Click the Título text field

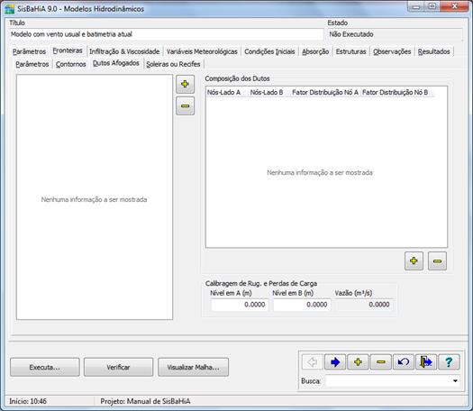pyautogui.click(x=166, y=34)
